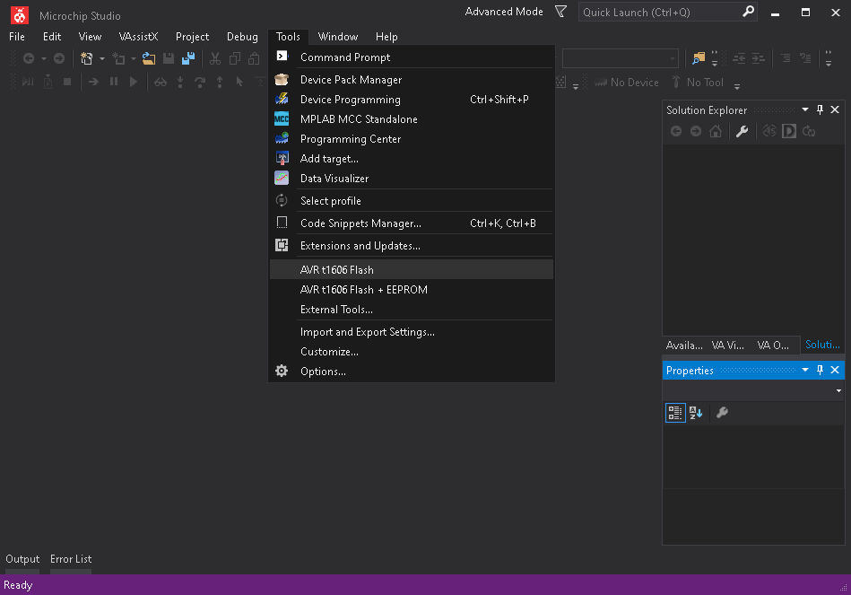Open MPLAB MCC Standalone
This screenshot has width=851, height=595.
click(x=412, y=119)
